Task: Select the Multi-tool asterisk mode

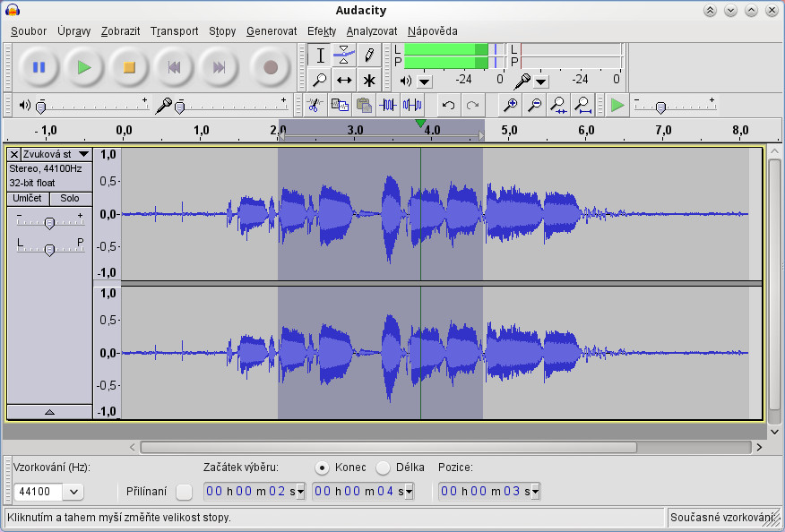Action: tap(369, 80)
